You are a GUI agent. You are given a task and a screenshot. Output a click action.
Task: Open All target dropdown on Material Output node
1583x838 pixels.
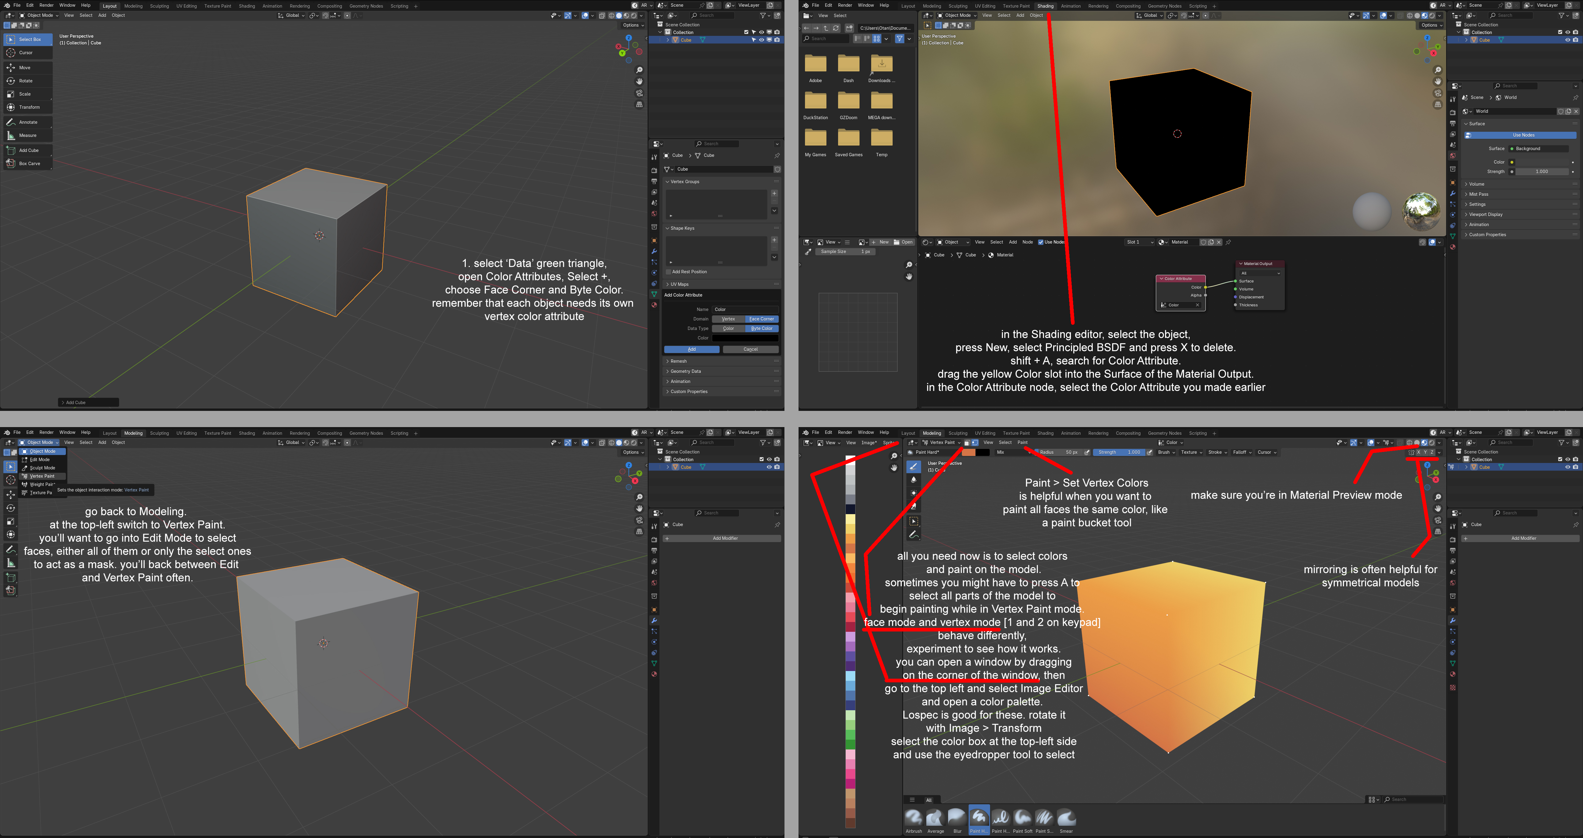1260,273
